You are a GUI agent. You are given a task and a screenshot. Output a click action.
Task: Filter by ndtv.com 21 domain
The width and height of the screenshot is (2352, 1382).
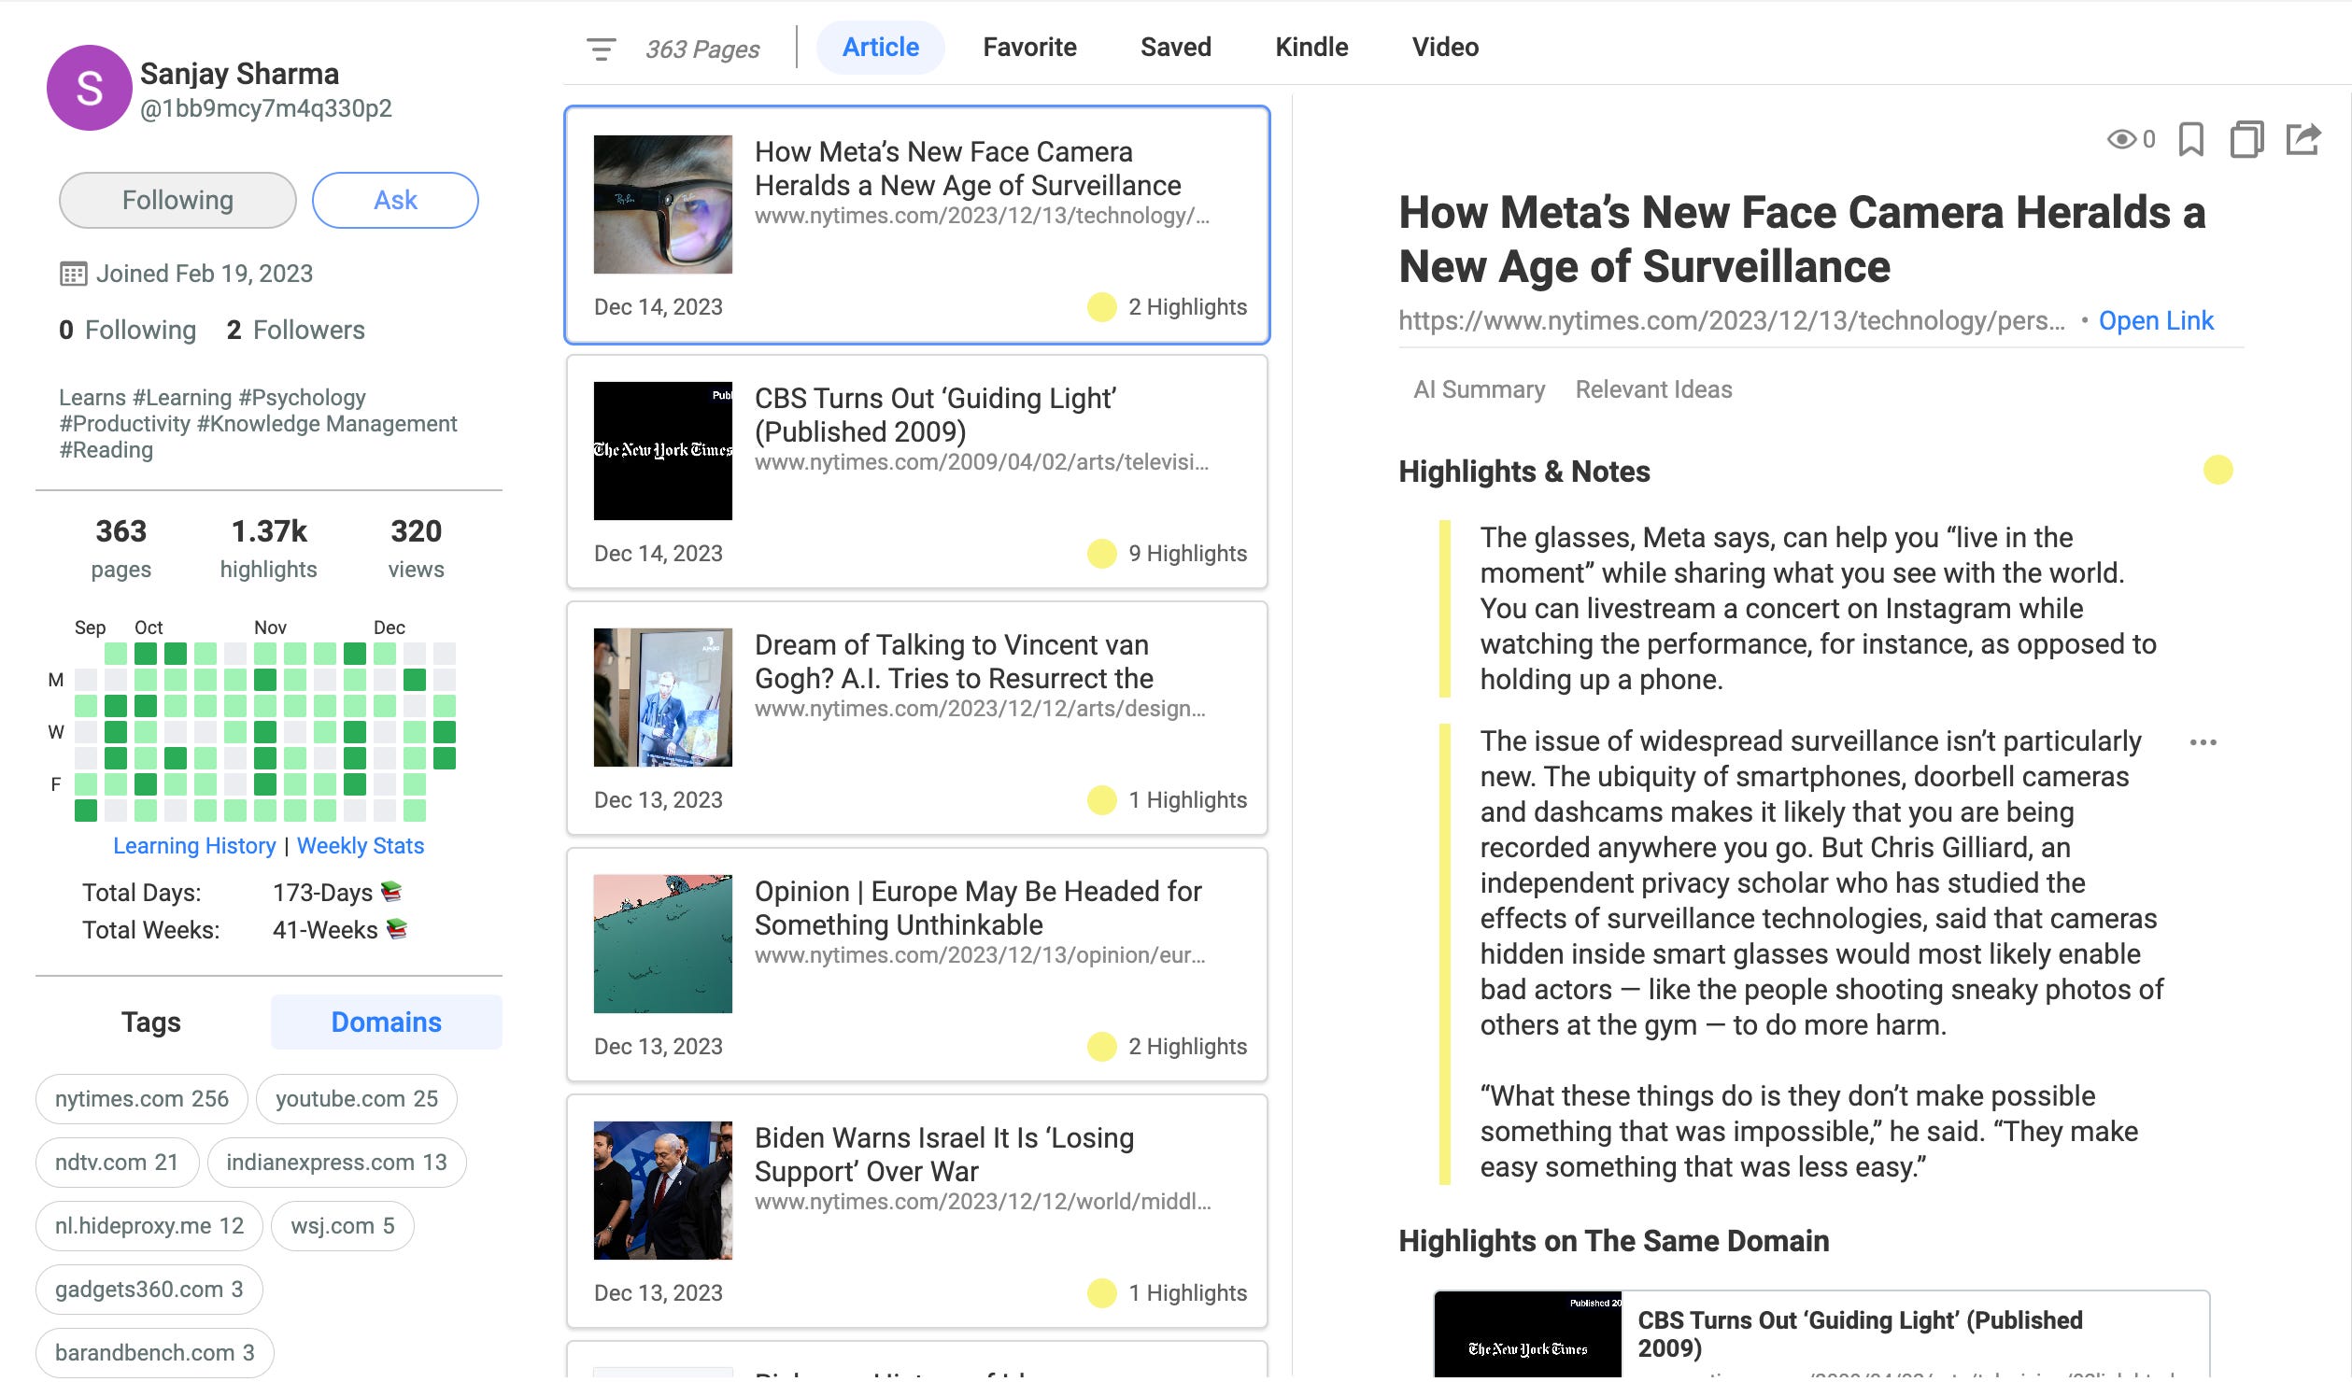point(117,1163)
